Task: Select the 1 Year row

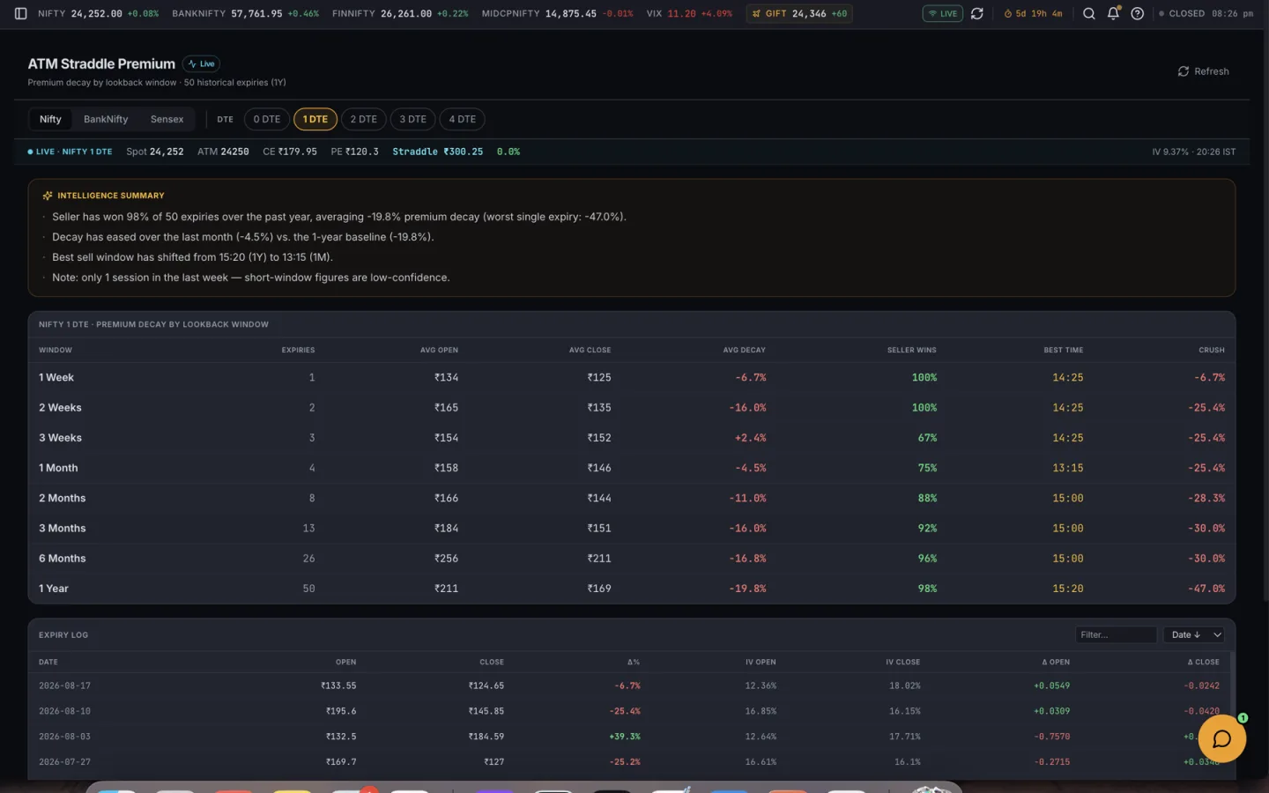Action: click(x=631, y=589)
